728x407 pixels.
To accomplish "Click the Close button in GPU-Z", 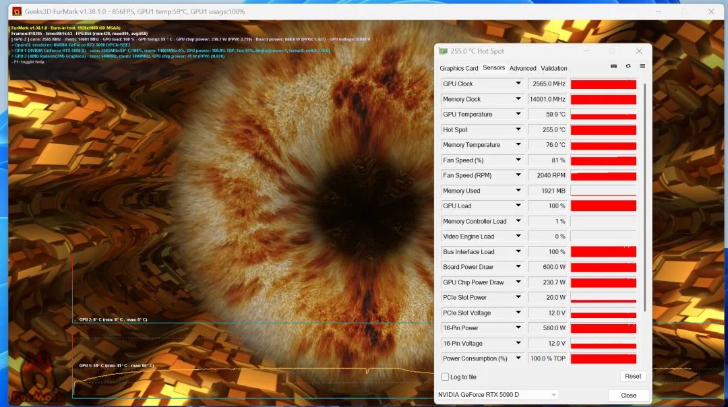I will coord(629,396).
